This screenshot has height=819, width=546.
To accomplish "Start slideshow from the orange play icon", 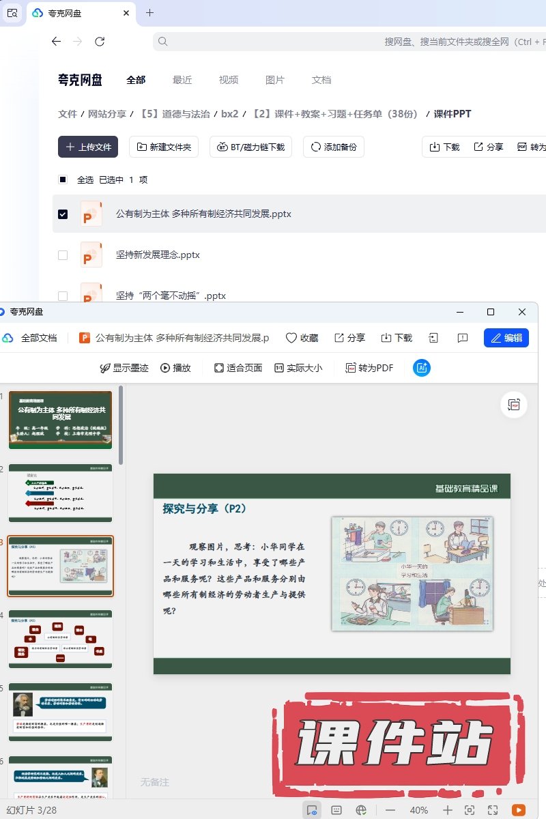I will (x=519, y=810).
